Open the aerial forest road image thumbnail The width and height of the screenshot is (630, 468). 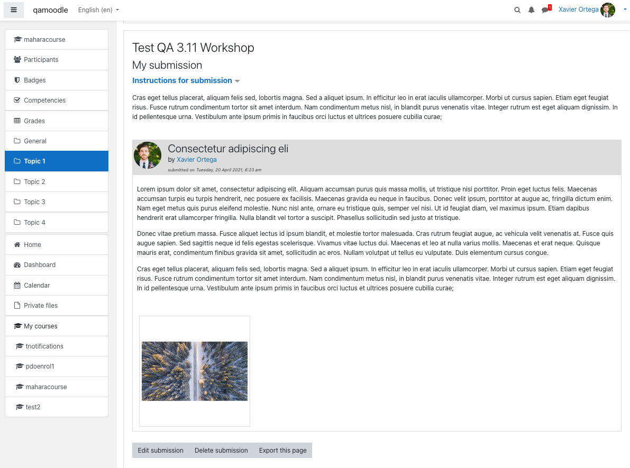coord(195,371)
